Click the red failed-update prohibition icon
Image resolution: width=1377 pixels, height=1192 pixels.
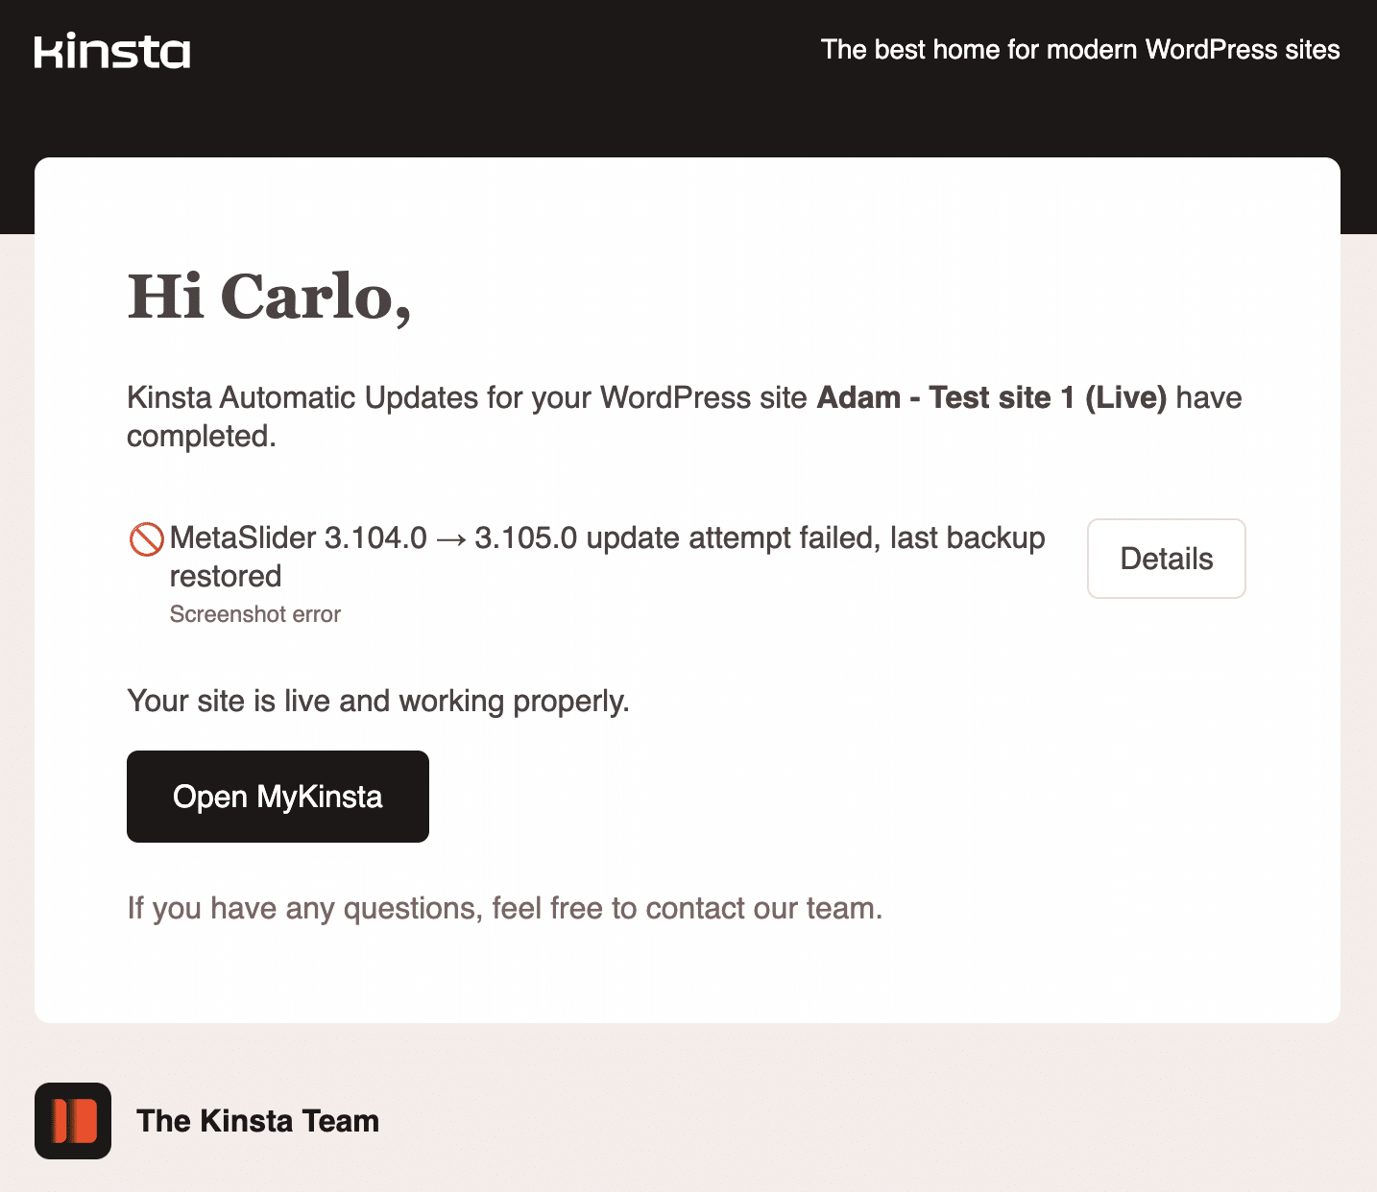click(146, 538)
